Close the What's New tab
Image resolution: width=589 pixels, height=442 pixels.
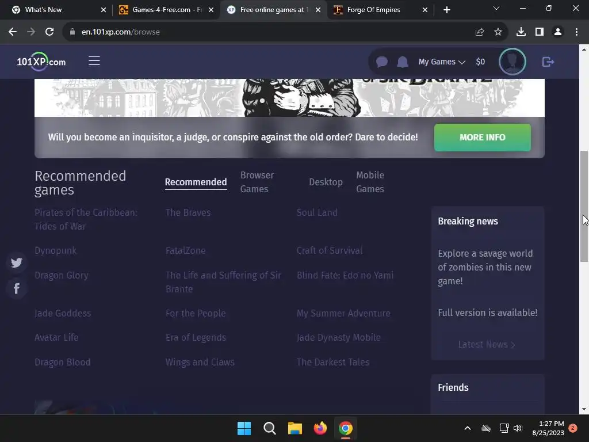(104, 10)
